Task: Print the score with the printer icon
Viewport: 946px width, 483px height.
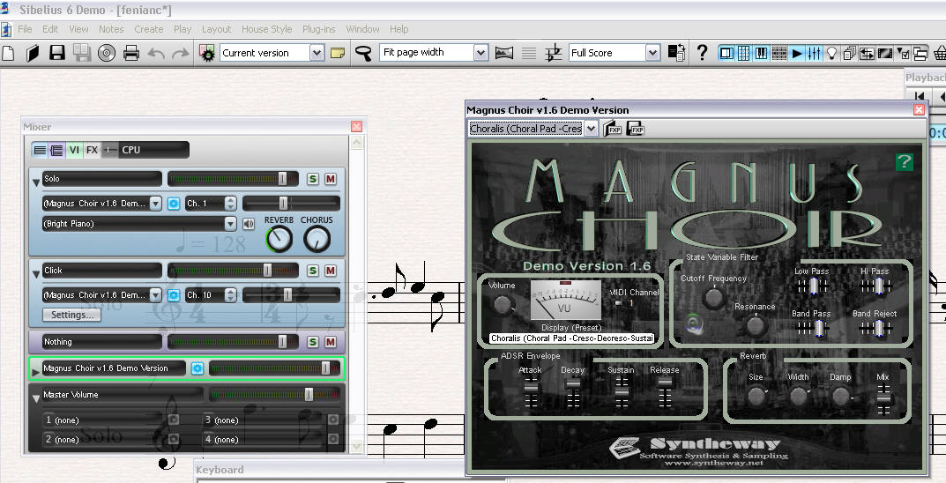Action: pyautogui.click(x=131, y=53)
